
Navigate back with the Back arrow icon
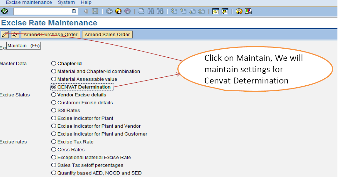109,12
